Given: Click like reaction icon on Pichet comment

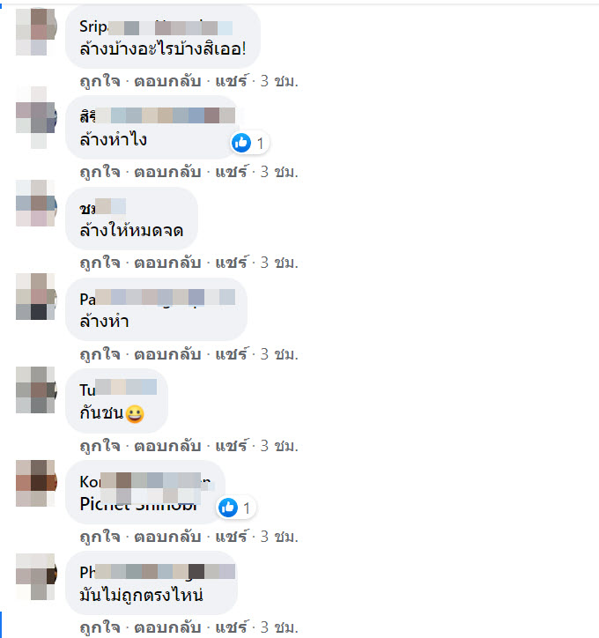Looking at the screenshot, I should click(228, 508).
